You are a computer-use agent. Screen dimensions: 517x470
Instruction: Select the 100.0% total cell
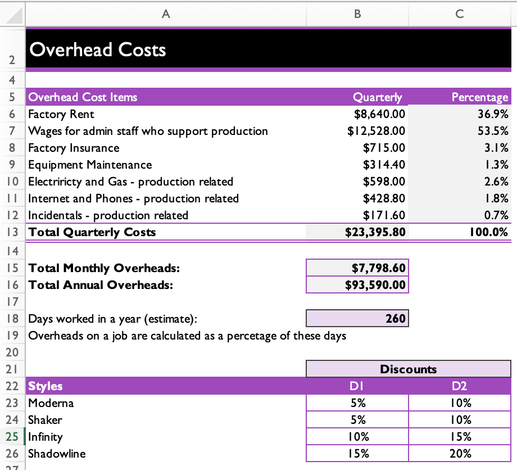[460, 232]
